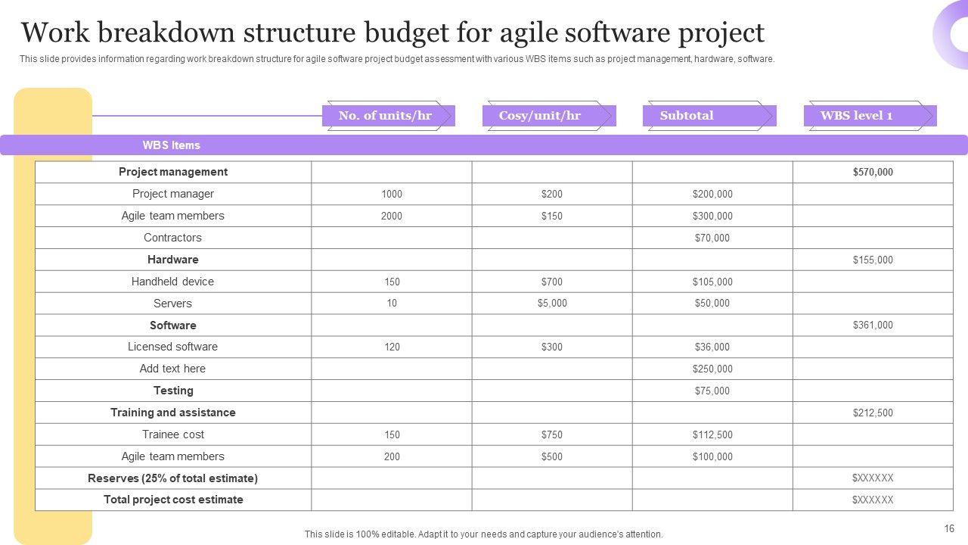Click the "Subtotal" arrow header
Image resolution: width=968 pixels, height=545 pixels.
tap(687, 116)
